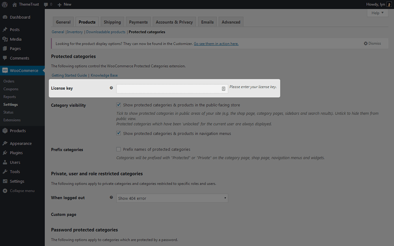
Task: Click the WordPress logo icon
Action: [4, 4]
